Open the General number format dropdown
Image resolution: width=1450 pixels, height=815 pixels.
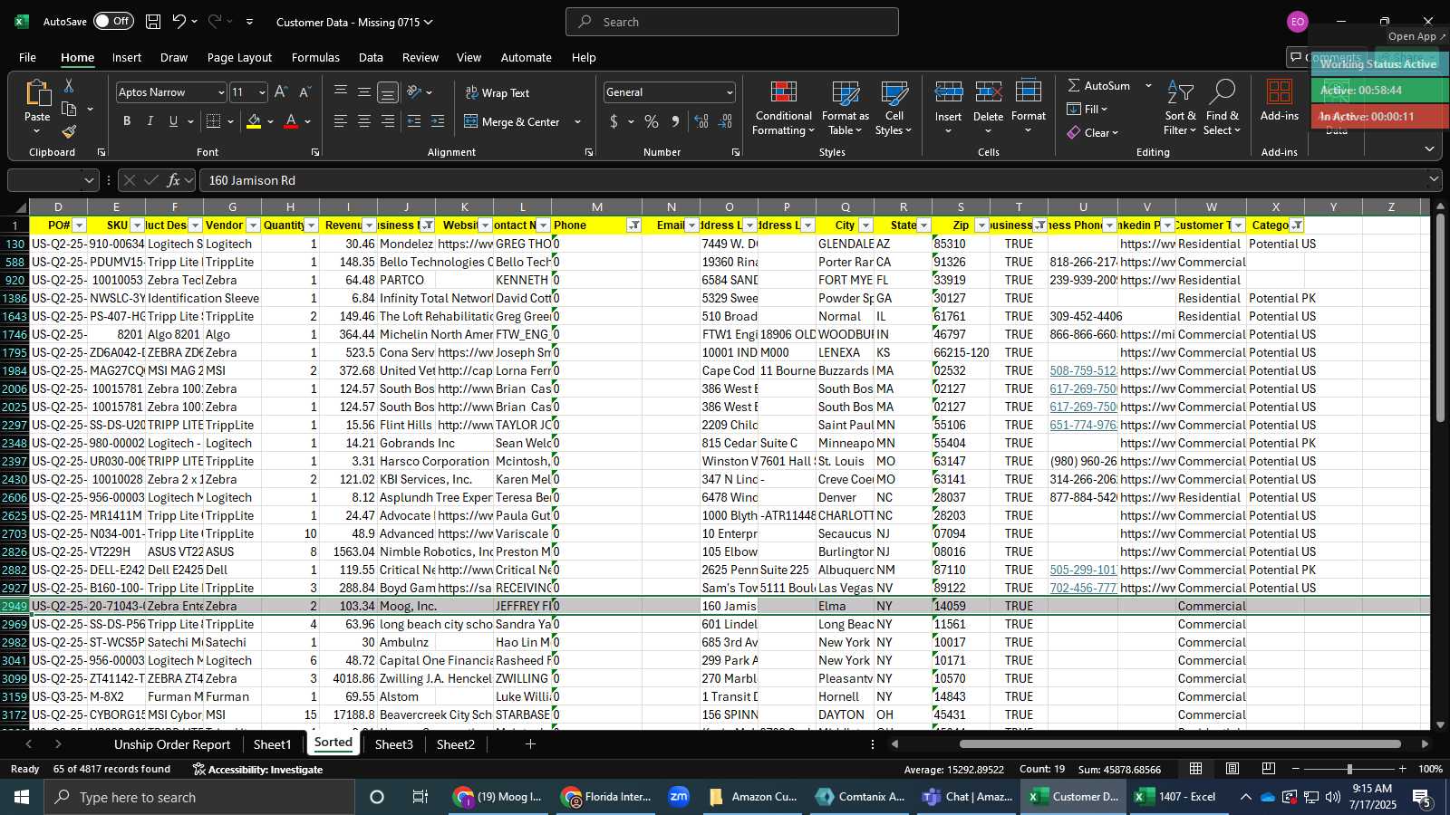click(x=730, y=92)
